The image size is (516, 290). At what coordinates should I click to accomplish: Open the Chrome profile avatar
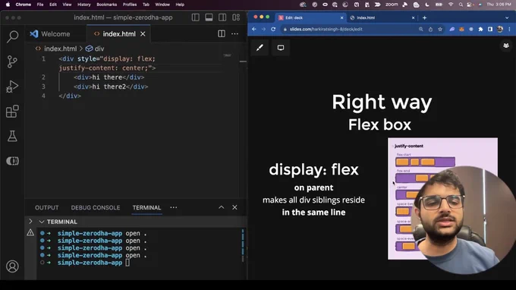[x=500, y=29]
